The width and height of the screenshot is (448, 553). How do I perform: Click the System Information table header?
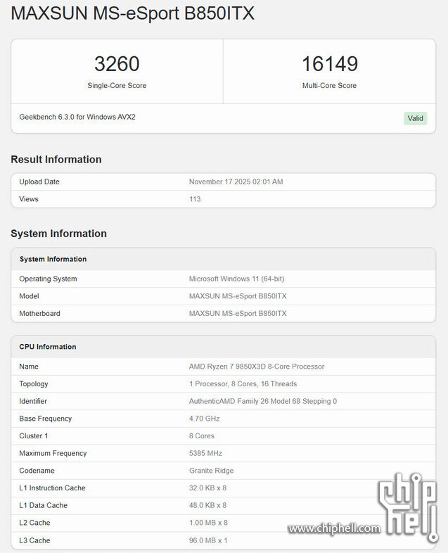click(x=53, y=259)
